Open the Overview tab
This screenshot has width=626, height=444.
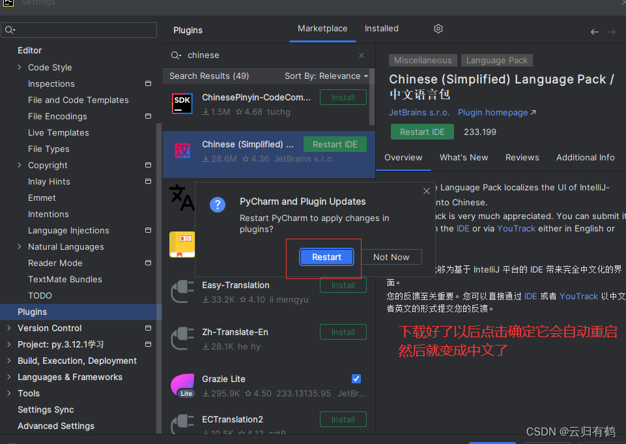(403, 158)
